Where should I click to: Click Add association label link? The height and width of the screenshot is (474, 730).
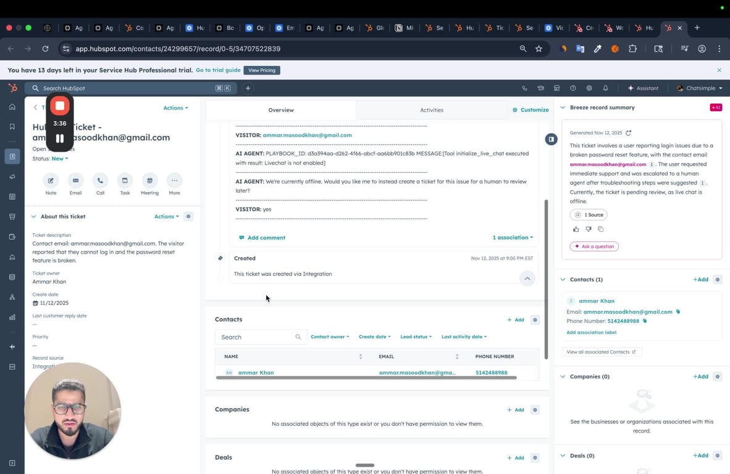tap(591, 333)
